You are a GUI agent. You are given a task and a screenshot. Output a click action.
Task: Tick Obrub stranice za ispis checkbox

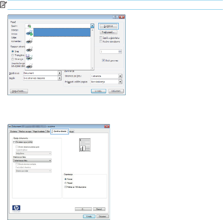[17, 164]
